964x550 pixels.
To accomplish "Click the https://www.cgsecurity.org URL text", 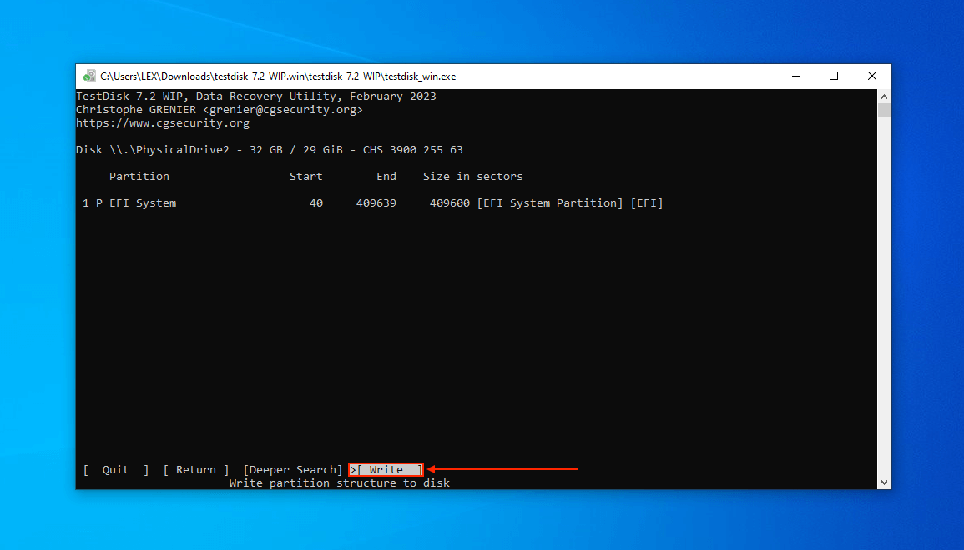I will coord(163,122).
